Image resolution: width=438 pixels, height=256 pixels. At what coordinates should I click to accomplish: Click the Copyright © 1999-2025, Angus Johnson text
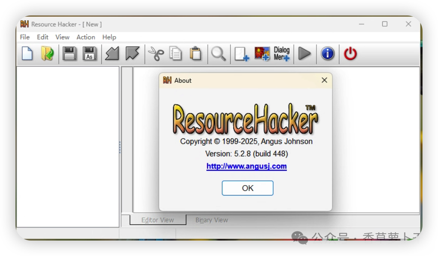click(x=246, y=141)
